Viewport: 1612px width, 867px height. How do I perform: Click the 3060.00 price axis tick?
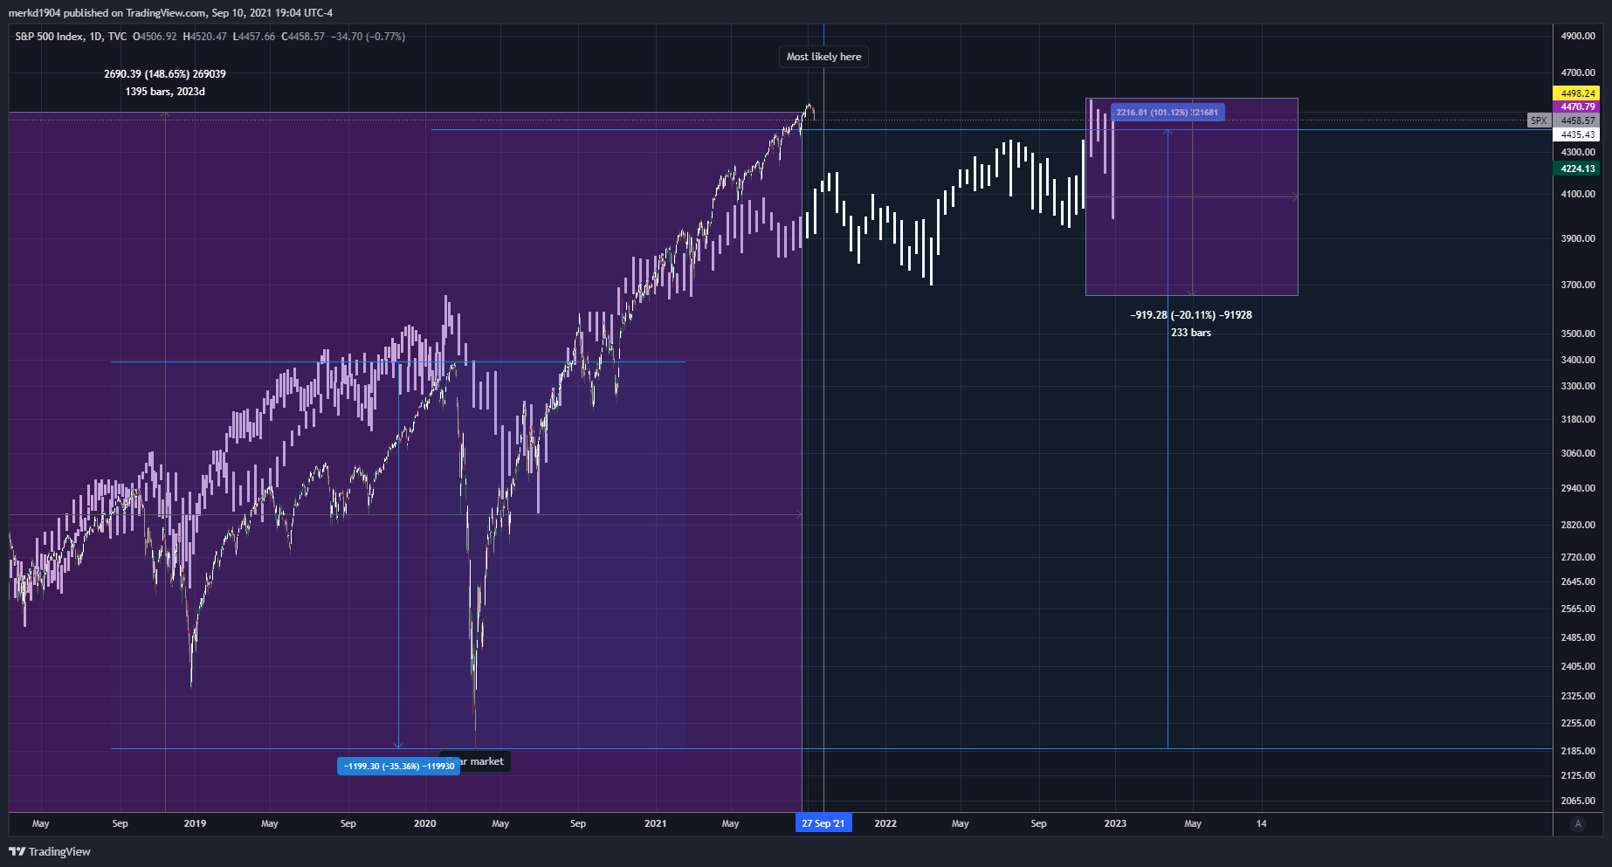[x=1578, y=453]
